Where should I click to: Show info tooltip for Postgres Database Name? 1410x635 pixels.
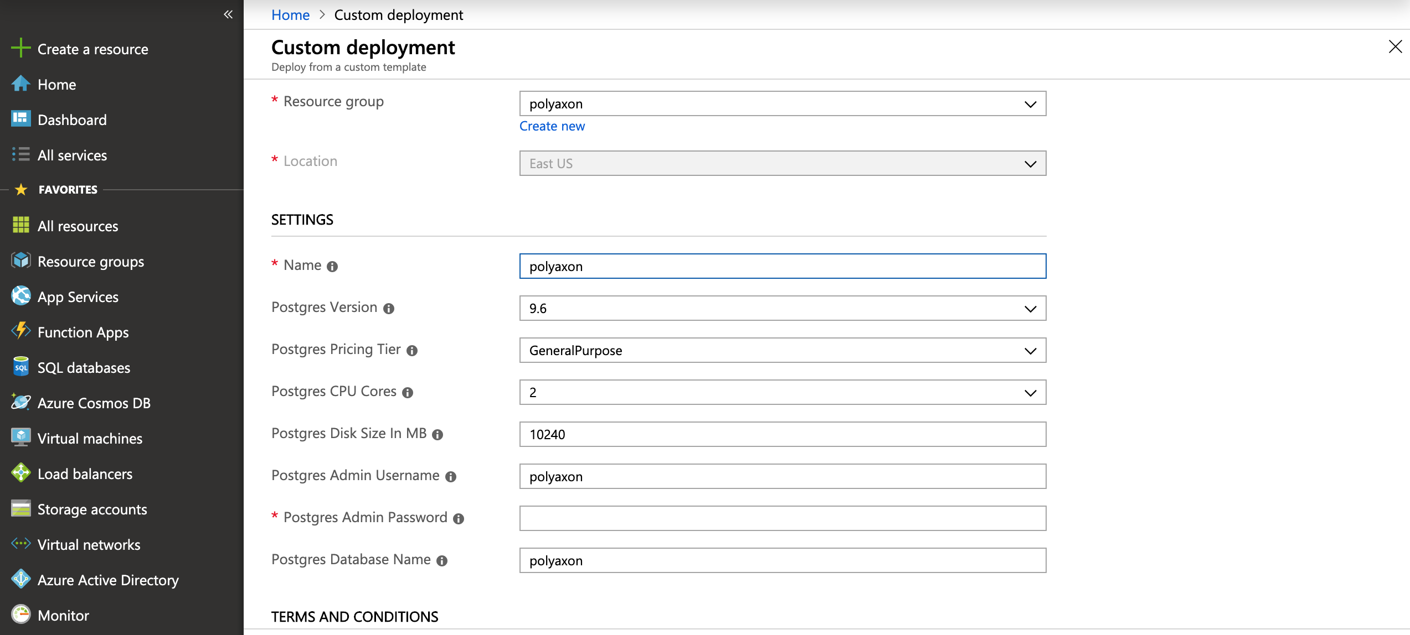442,561
